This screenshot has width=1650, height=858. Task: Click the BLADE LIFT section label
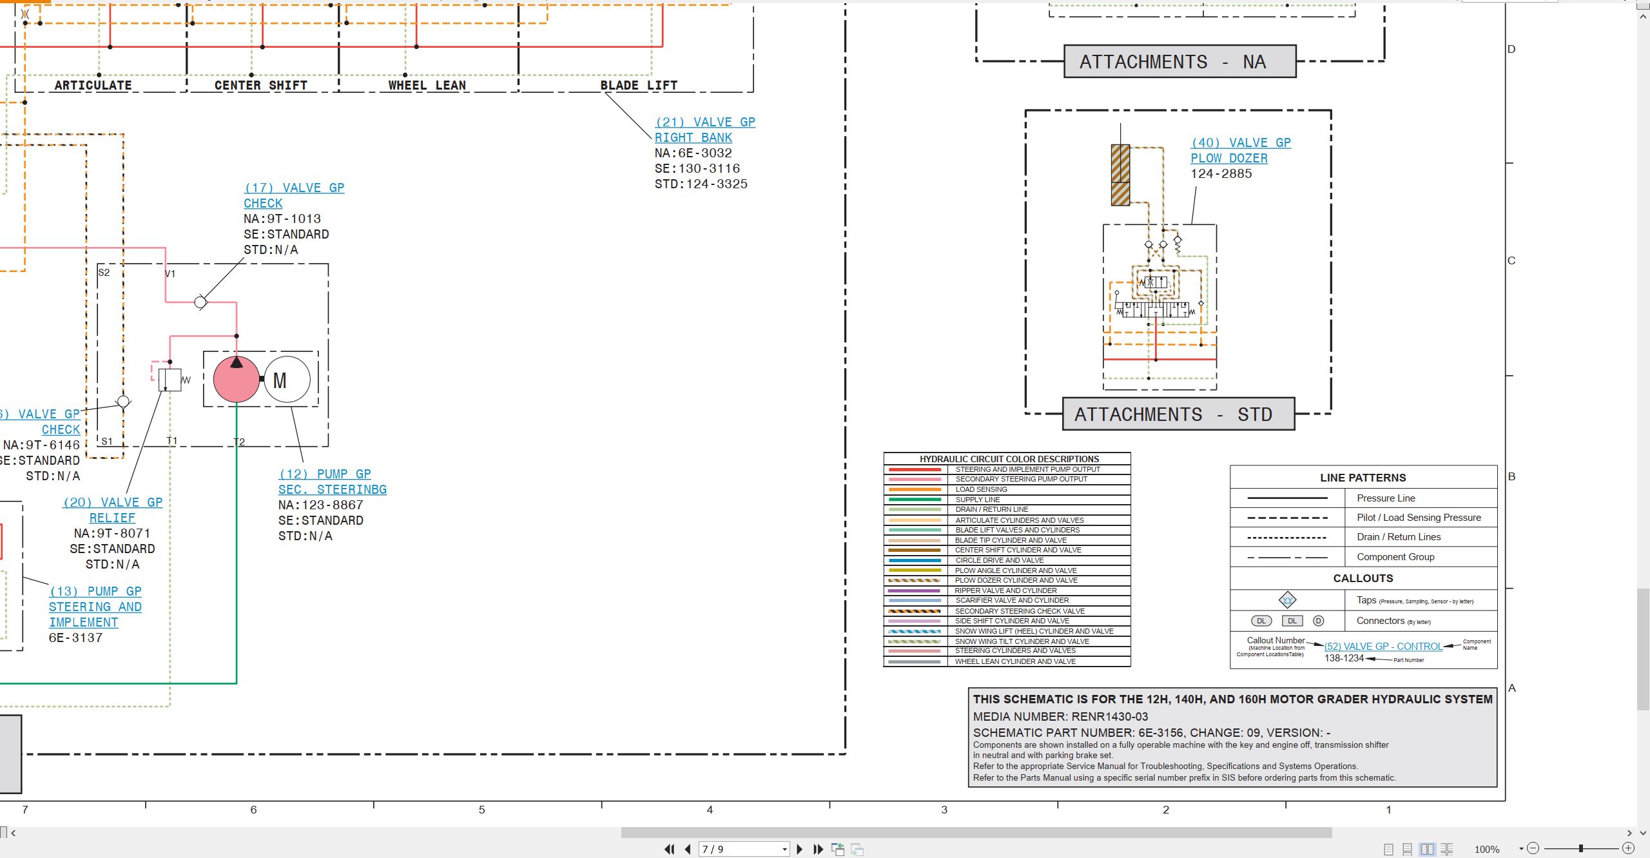tap(639, 85)
